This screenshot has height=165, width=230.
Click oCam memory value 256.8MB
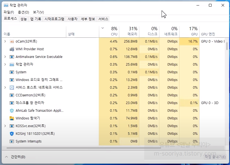tap(131, 41)
